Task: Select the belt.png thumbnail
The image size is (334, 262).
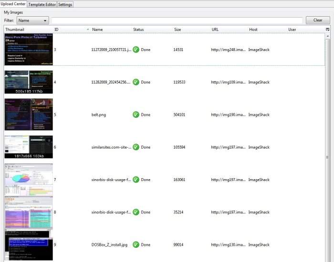Action: coord(29,115)
